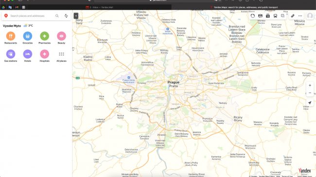Open the more options menu
Viewport: 316px width, 177px height.
point(300,16)
